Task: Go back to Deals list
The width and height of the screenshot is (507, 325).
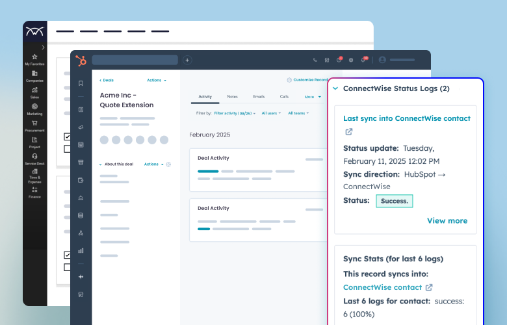Action: [107, 80]
